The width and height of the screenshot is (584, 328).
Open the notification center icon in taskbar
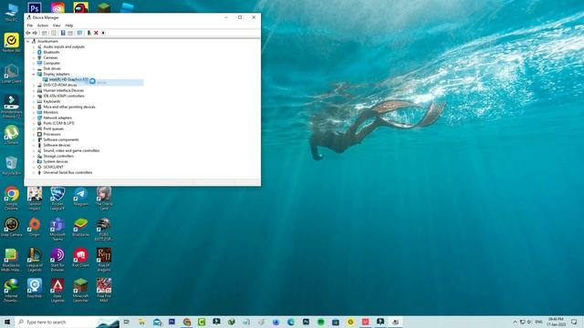point(574,322)
